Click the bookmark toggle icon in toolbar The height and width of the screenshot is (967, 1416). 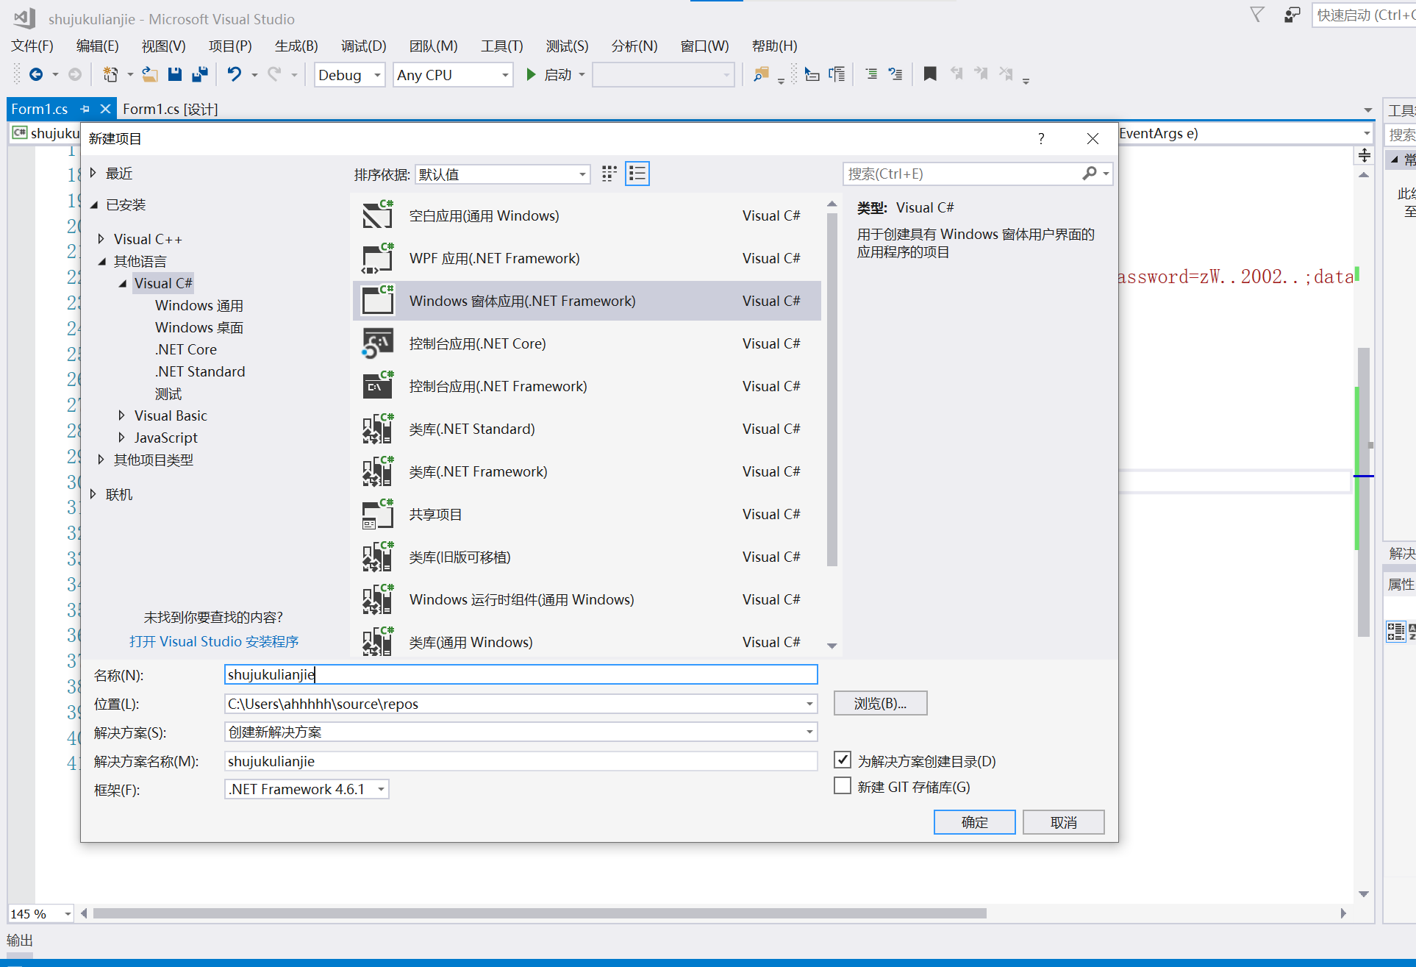[x=929, y=74]
